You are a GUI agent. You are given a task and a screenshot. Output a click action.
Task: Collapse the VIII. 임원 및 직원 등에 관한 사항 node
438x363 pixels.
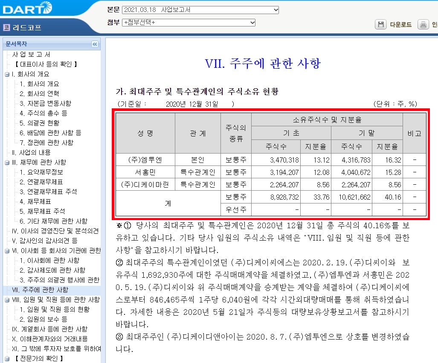point(7,300)
